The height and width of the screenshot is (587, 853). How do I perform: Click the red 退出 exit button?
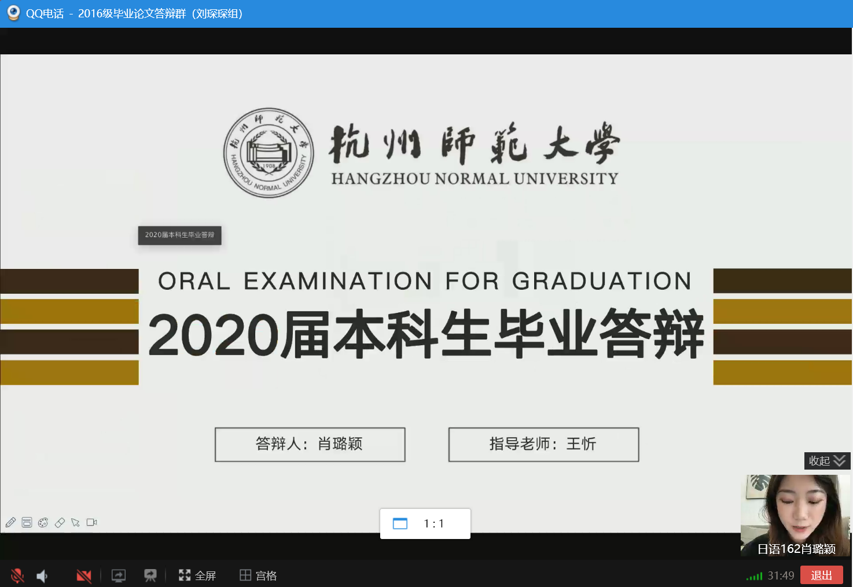click(821, 575)
